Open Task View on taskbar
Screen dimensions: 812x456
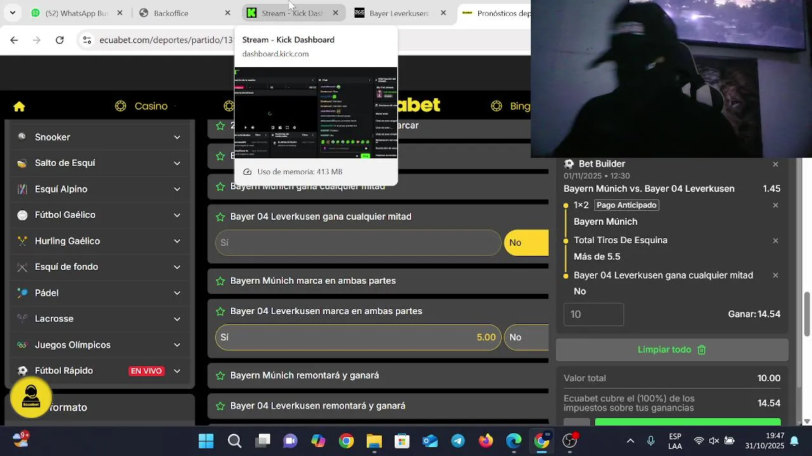click(x=263, y=441)
